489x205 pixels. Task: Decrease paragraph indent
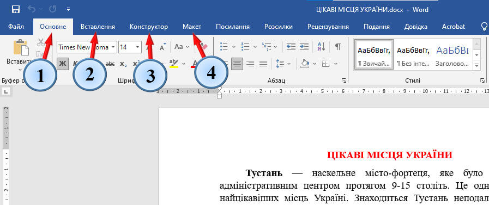pyautogui.click(x=291, y=47)
